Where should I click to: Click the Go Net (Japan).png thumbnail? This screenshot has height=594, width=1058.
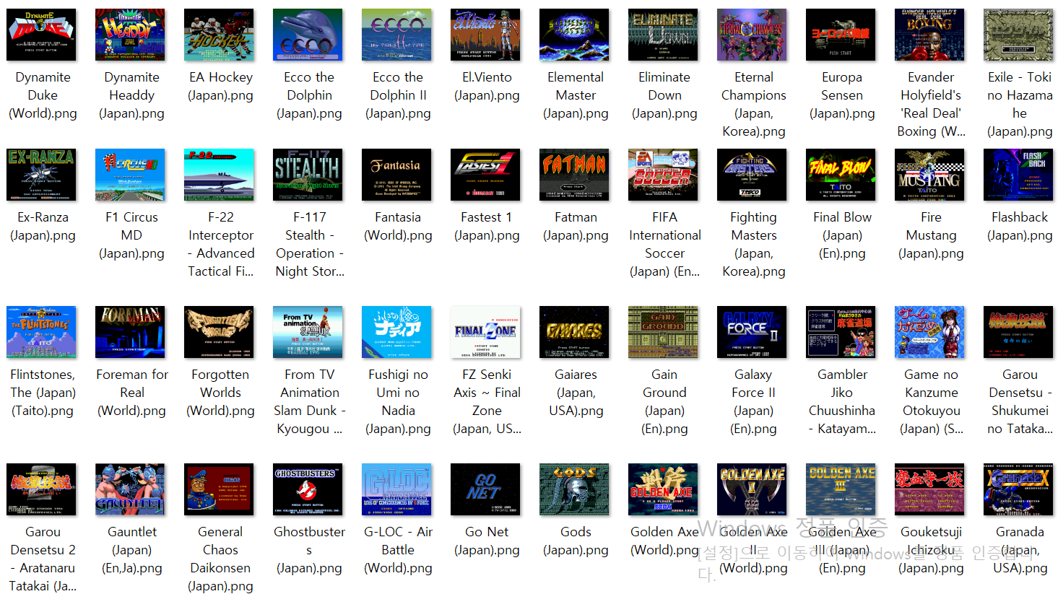coord(485,489)
